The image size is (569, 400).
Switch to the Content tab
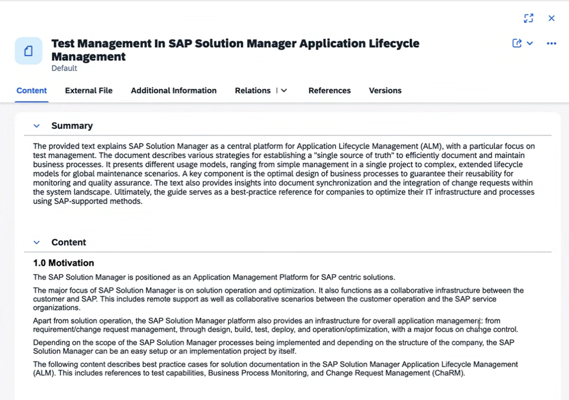point(31,90)
